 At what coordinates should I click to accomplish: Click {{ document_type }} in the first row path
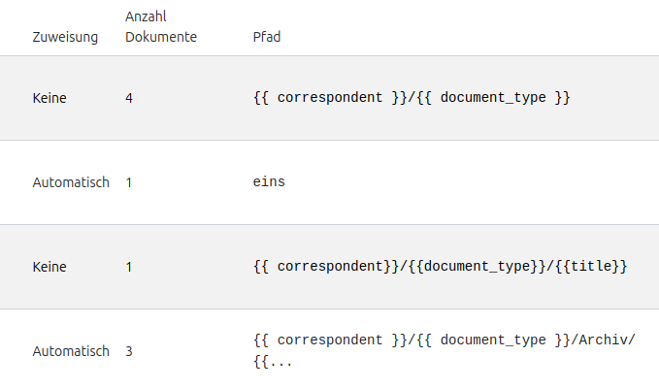click(497, 98)
